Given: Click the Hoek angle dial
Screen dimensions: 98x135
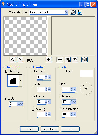Looking at the screenshot, I should (x=86, y=89).
